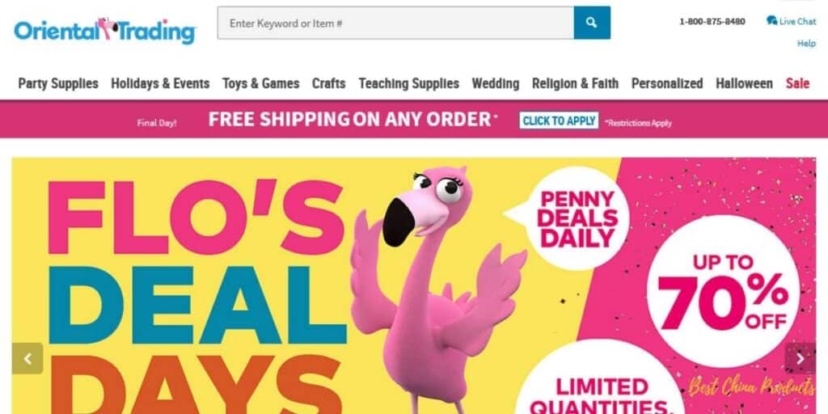Image resolution: width=828 pixels, height=414 pixels.
Task: Open the Personalized menu
Action: (667, 83)
